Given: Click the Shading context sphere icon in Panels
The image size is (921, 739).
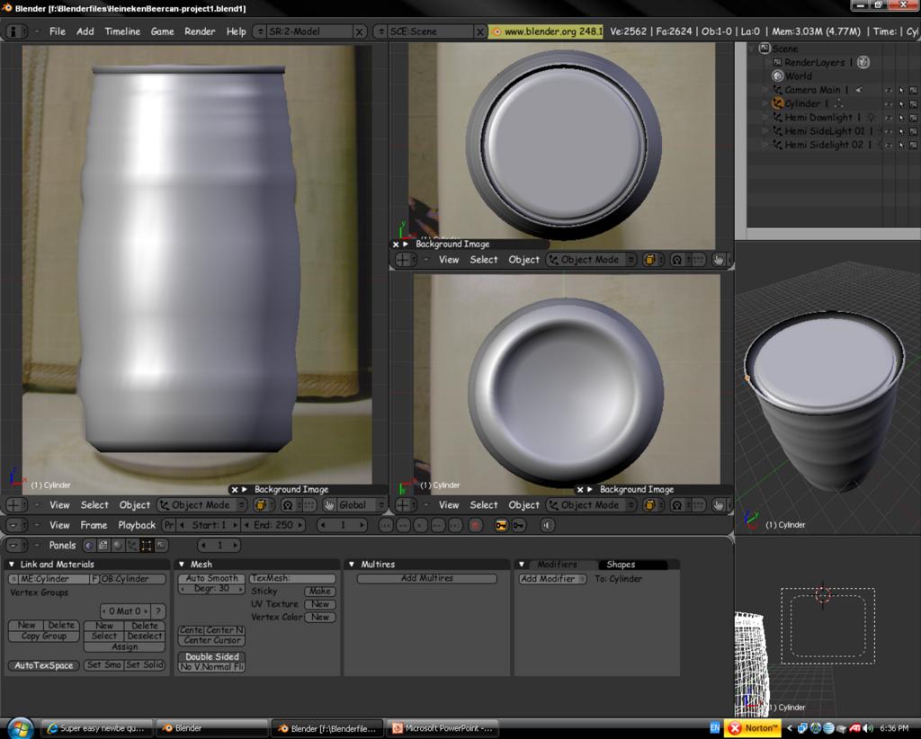Looking at the screenshot, I should click(118, 546).
